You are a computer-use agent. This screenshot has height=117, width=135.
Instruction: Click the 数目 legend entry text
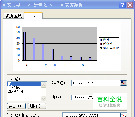click(106, 40)
